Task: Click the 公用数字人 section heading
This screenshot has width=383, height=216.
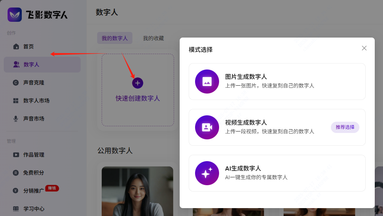Action: tap(115, 150)
